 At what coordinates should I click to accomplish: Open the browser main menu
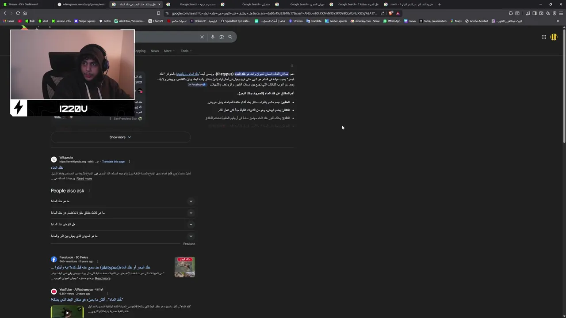click(x=561, y=13)
